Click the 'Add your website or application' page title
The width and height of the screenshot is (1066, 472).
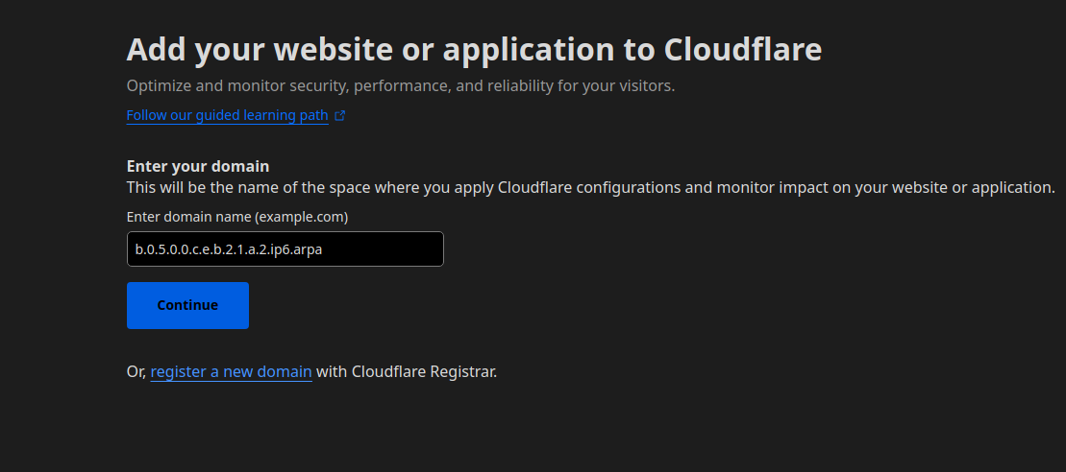[473, 50]
